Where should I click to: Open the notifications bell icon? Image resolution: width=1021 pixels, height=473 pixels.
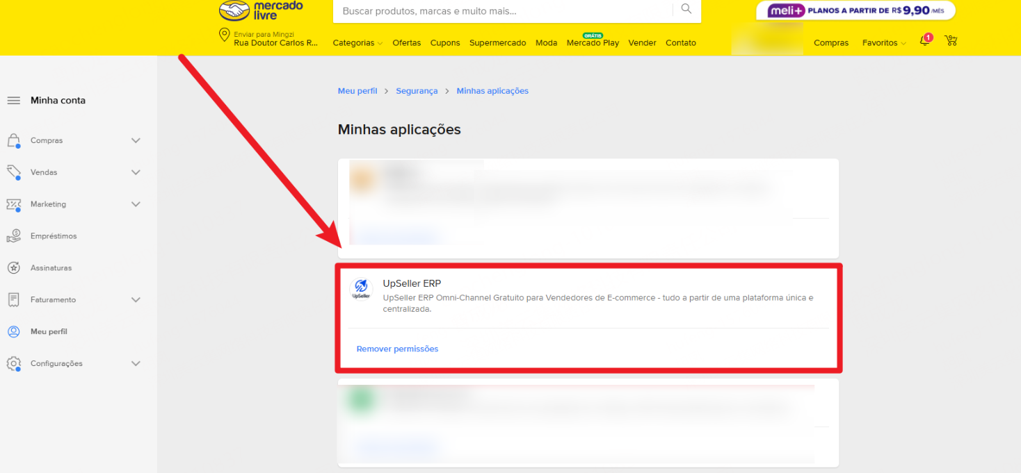pyautogui.click(x=925, y=41)
